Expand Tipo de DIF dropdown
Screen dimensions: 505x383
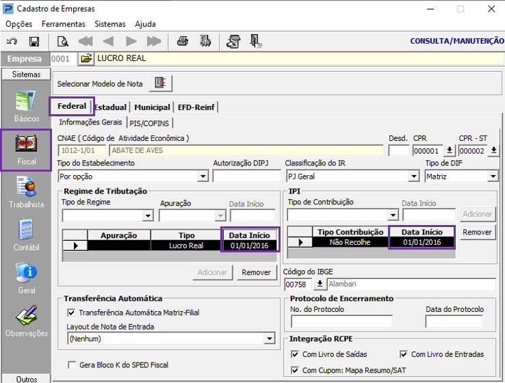click(x=493, y=176)
